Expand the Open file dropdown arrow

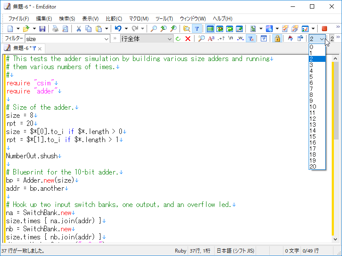pyautogui.click(x=34, y=29)
